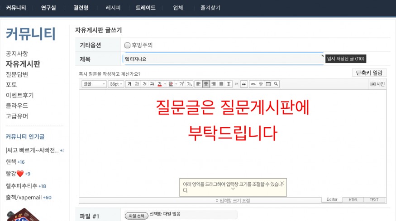This screenshot has height=221, width=396.
Task: Click the 단축키 일람 button
Action: point(369,73)
